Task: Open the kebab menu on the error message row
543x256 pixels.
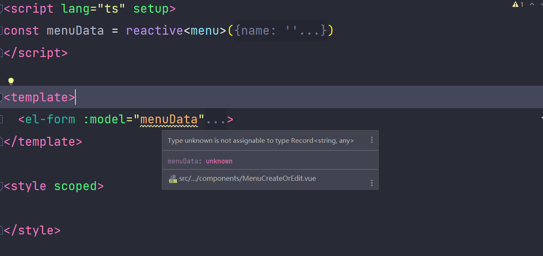Action: (x=372, y=140)
